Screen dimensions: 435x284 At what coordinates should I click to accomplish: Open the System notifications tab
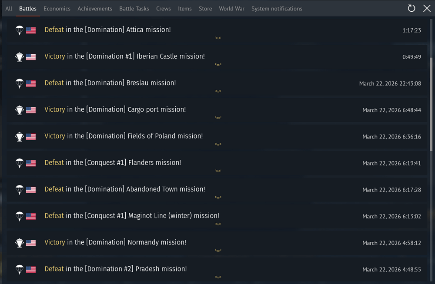click(277, 9)
